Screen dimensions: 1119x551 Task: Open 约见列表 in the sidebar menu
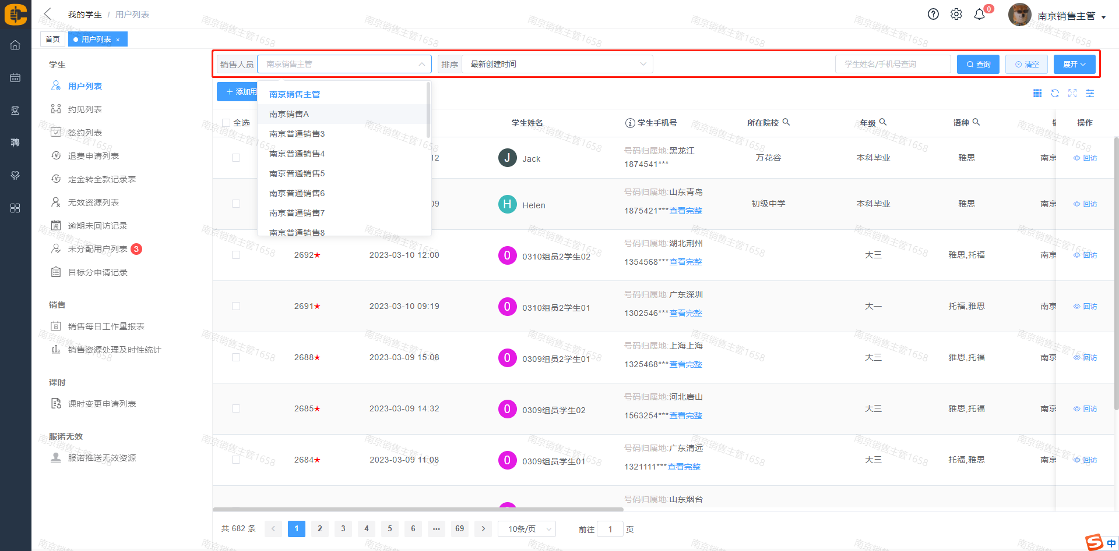click(x=85, y=109)
